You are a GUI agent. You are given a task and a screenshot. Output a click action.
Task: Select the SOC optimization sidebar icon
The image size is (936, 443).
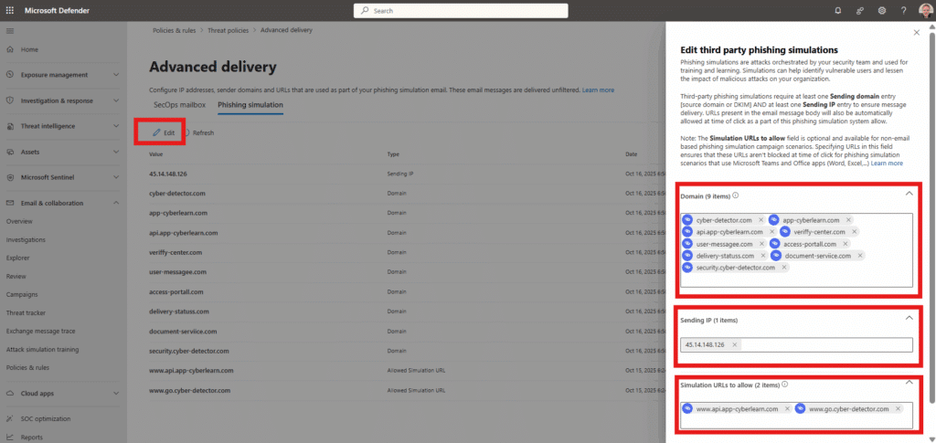[10, 419]
